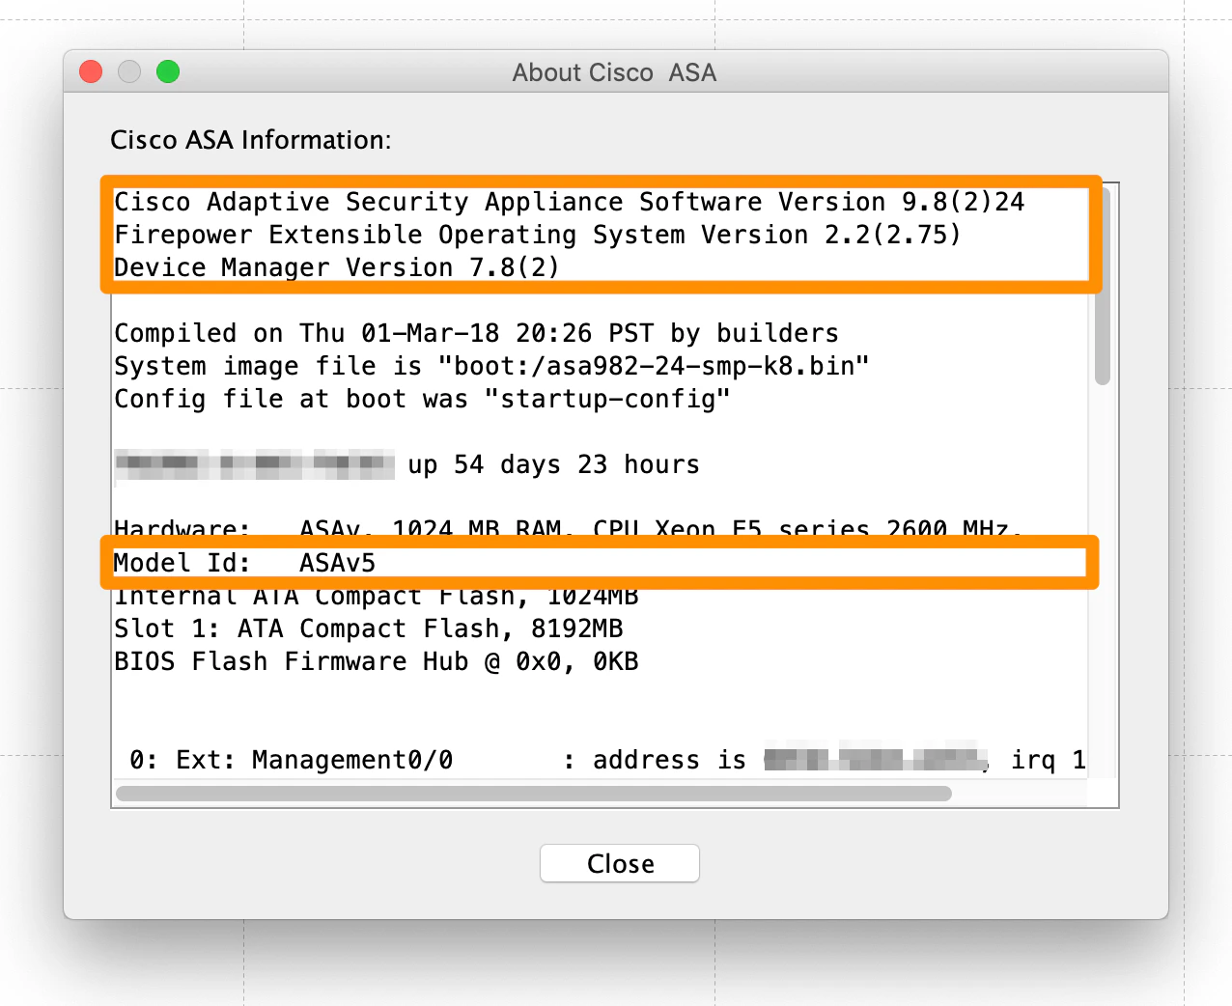Click the red close window button
This screenshot has height=1006, width=1232.
click(91, 71)
